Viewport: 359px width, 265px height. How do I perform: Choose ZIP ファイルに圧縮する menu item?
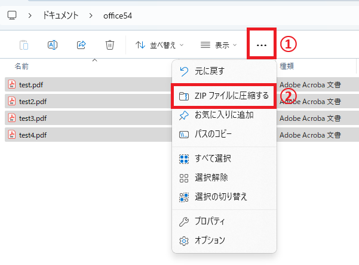point(224,96)
